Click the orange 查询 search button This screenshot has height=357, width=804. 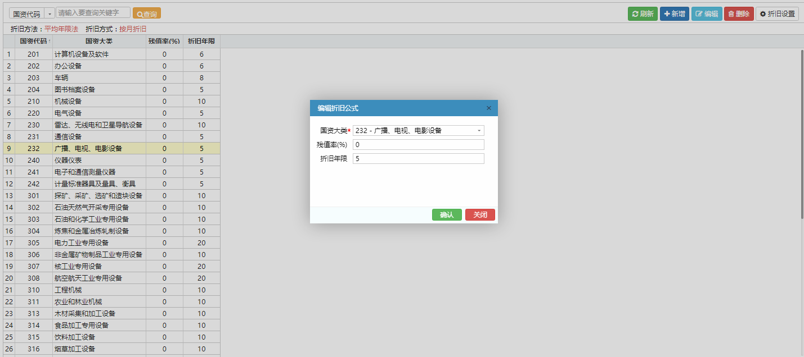point(146,13)
